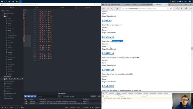Click git push up arrow in status bar
This screenshot has height=109, width=193.
(x=93, y=108)
